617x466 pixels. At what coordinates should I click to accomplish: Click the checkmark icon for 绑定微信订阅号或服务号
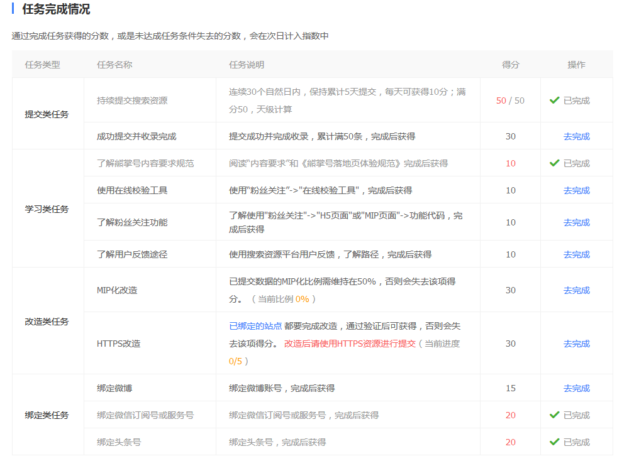coord(554,415)
